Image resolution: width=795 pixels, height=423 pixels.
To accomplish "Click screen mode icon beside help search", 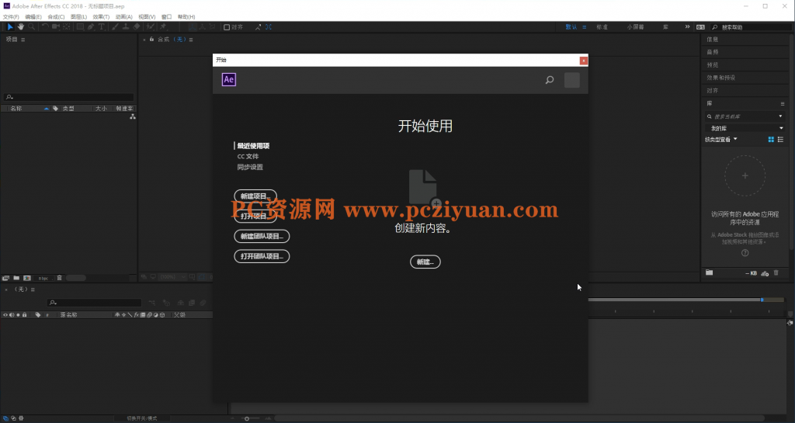I will [x=700, y=27].
